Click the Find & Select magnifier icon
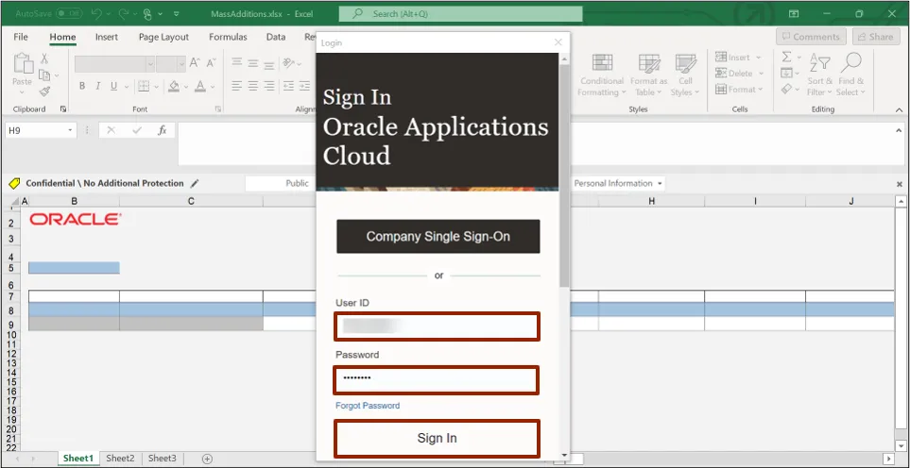The height and width of the screenshot is (468, 910). tap(850, 64)
